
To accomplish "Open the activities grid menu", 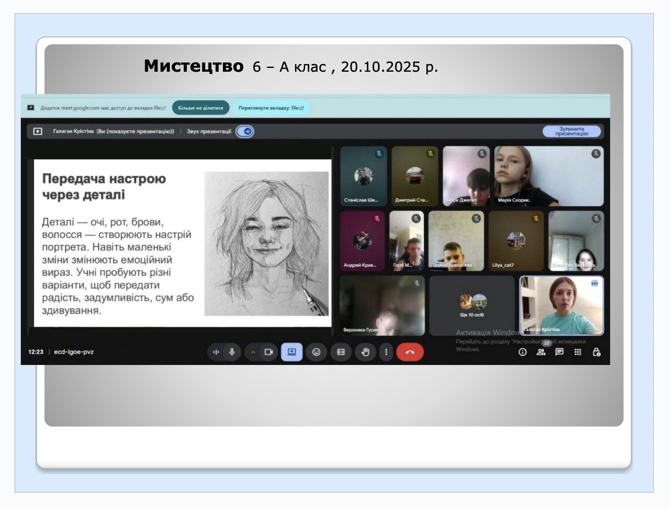I will pos(578,352).
